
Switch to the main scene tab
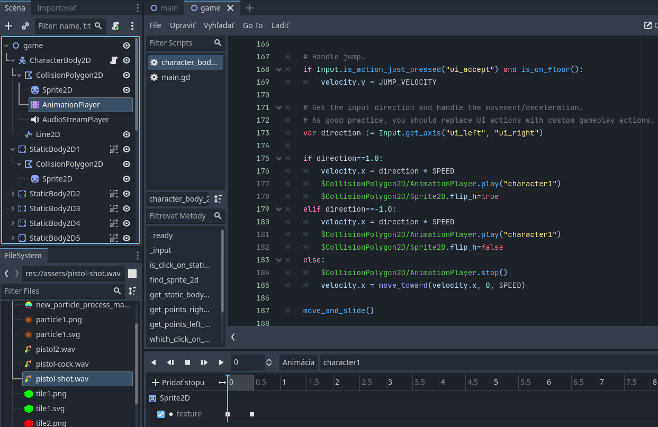pos(164,8)
